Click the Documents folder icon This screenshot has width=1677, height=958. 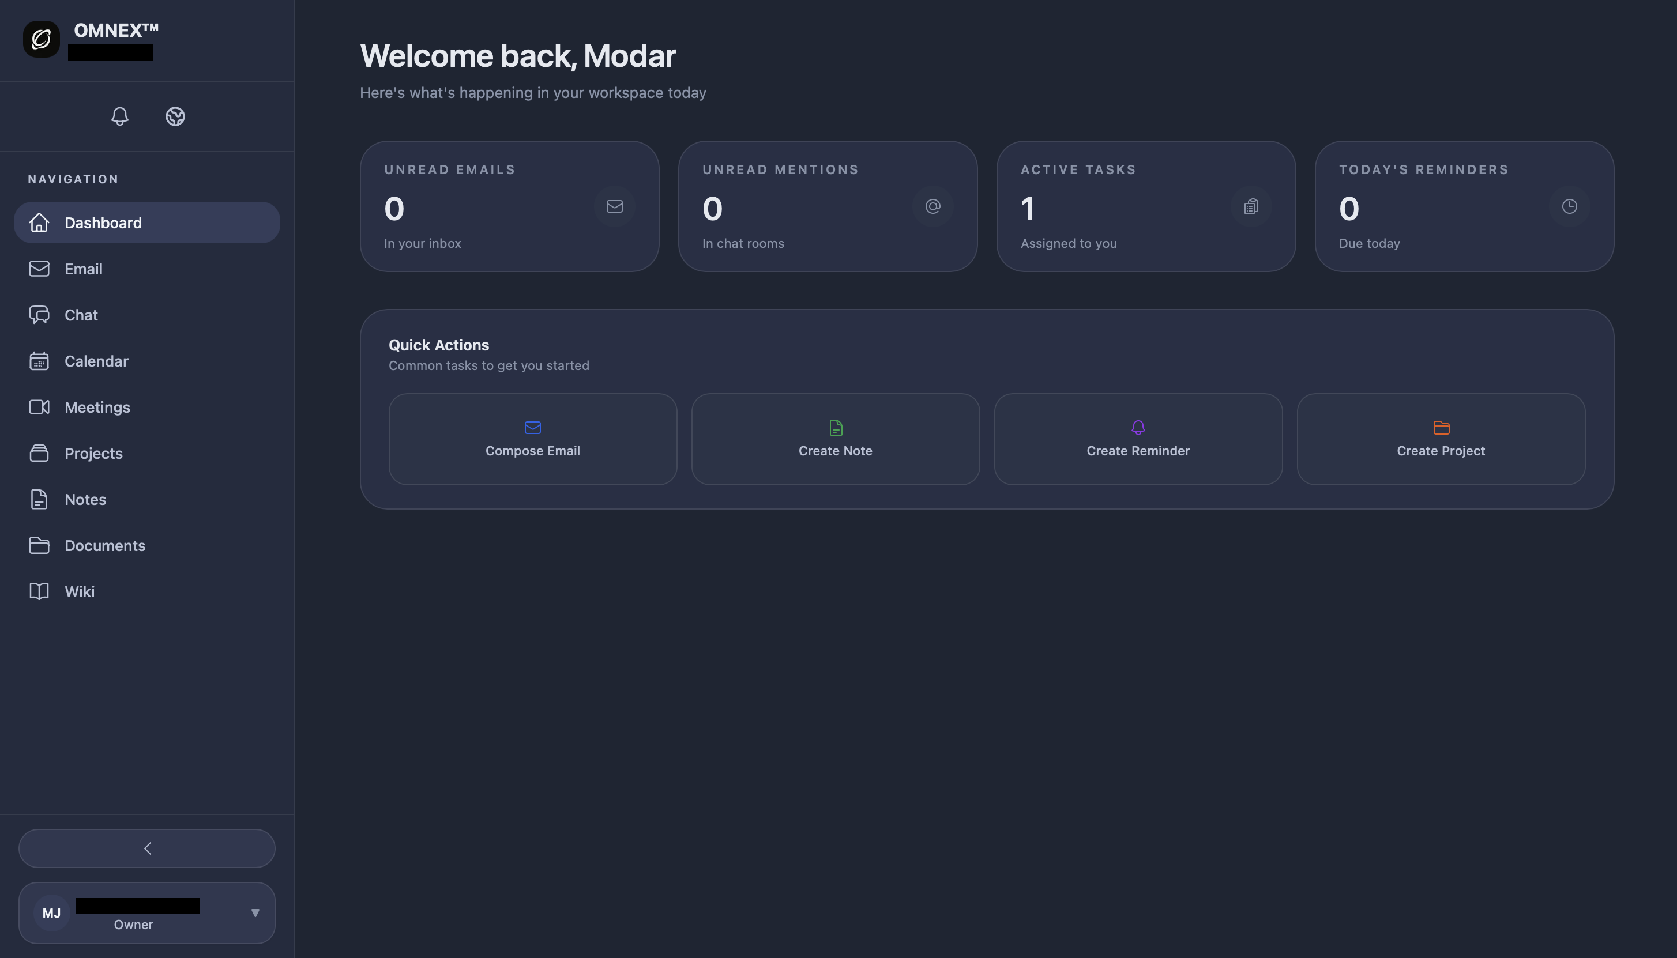[x=39, y=545]
